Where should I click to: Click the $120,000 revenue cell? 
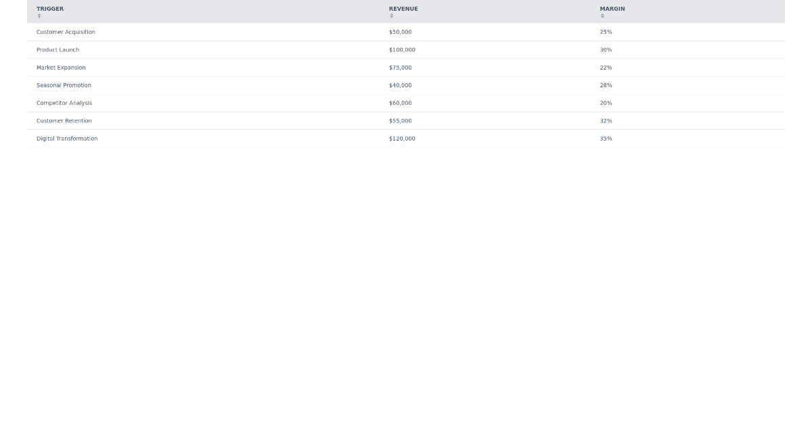tap(401, 139)
